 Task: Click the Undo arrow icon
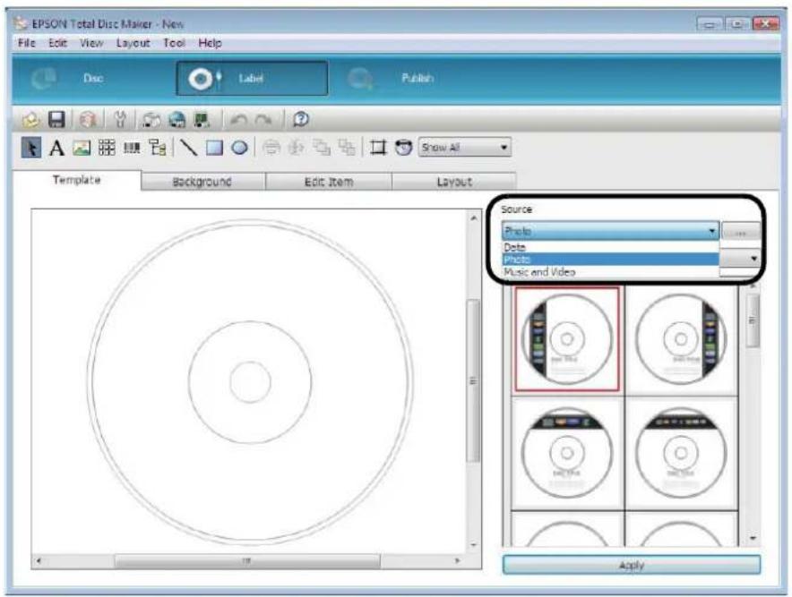pyautogui.click(x=238, y=121)
